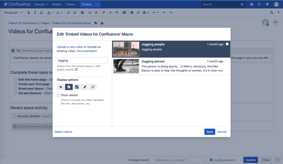Click the insert table icon

tap(144, 13)
